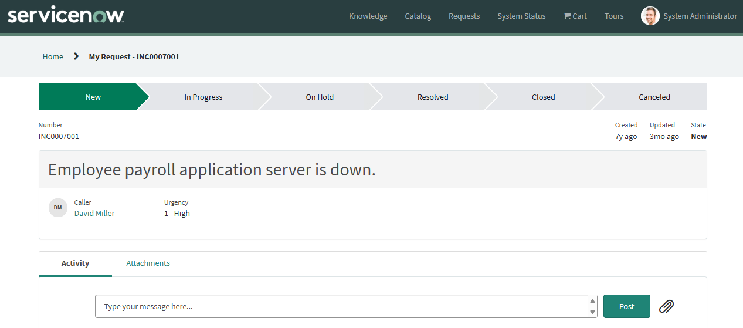Click the Post button

tap(627, 306)
